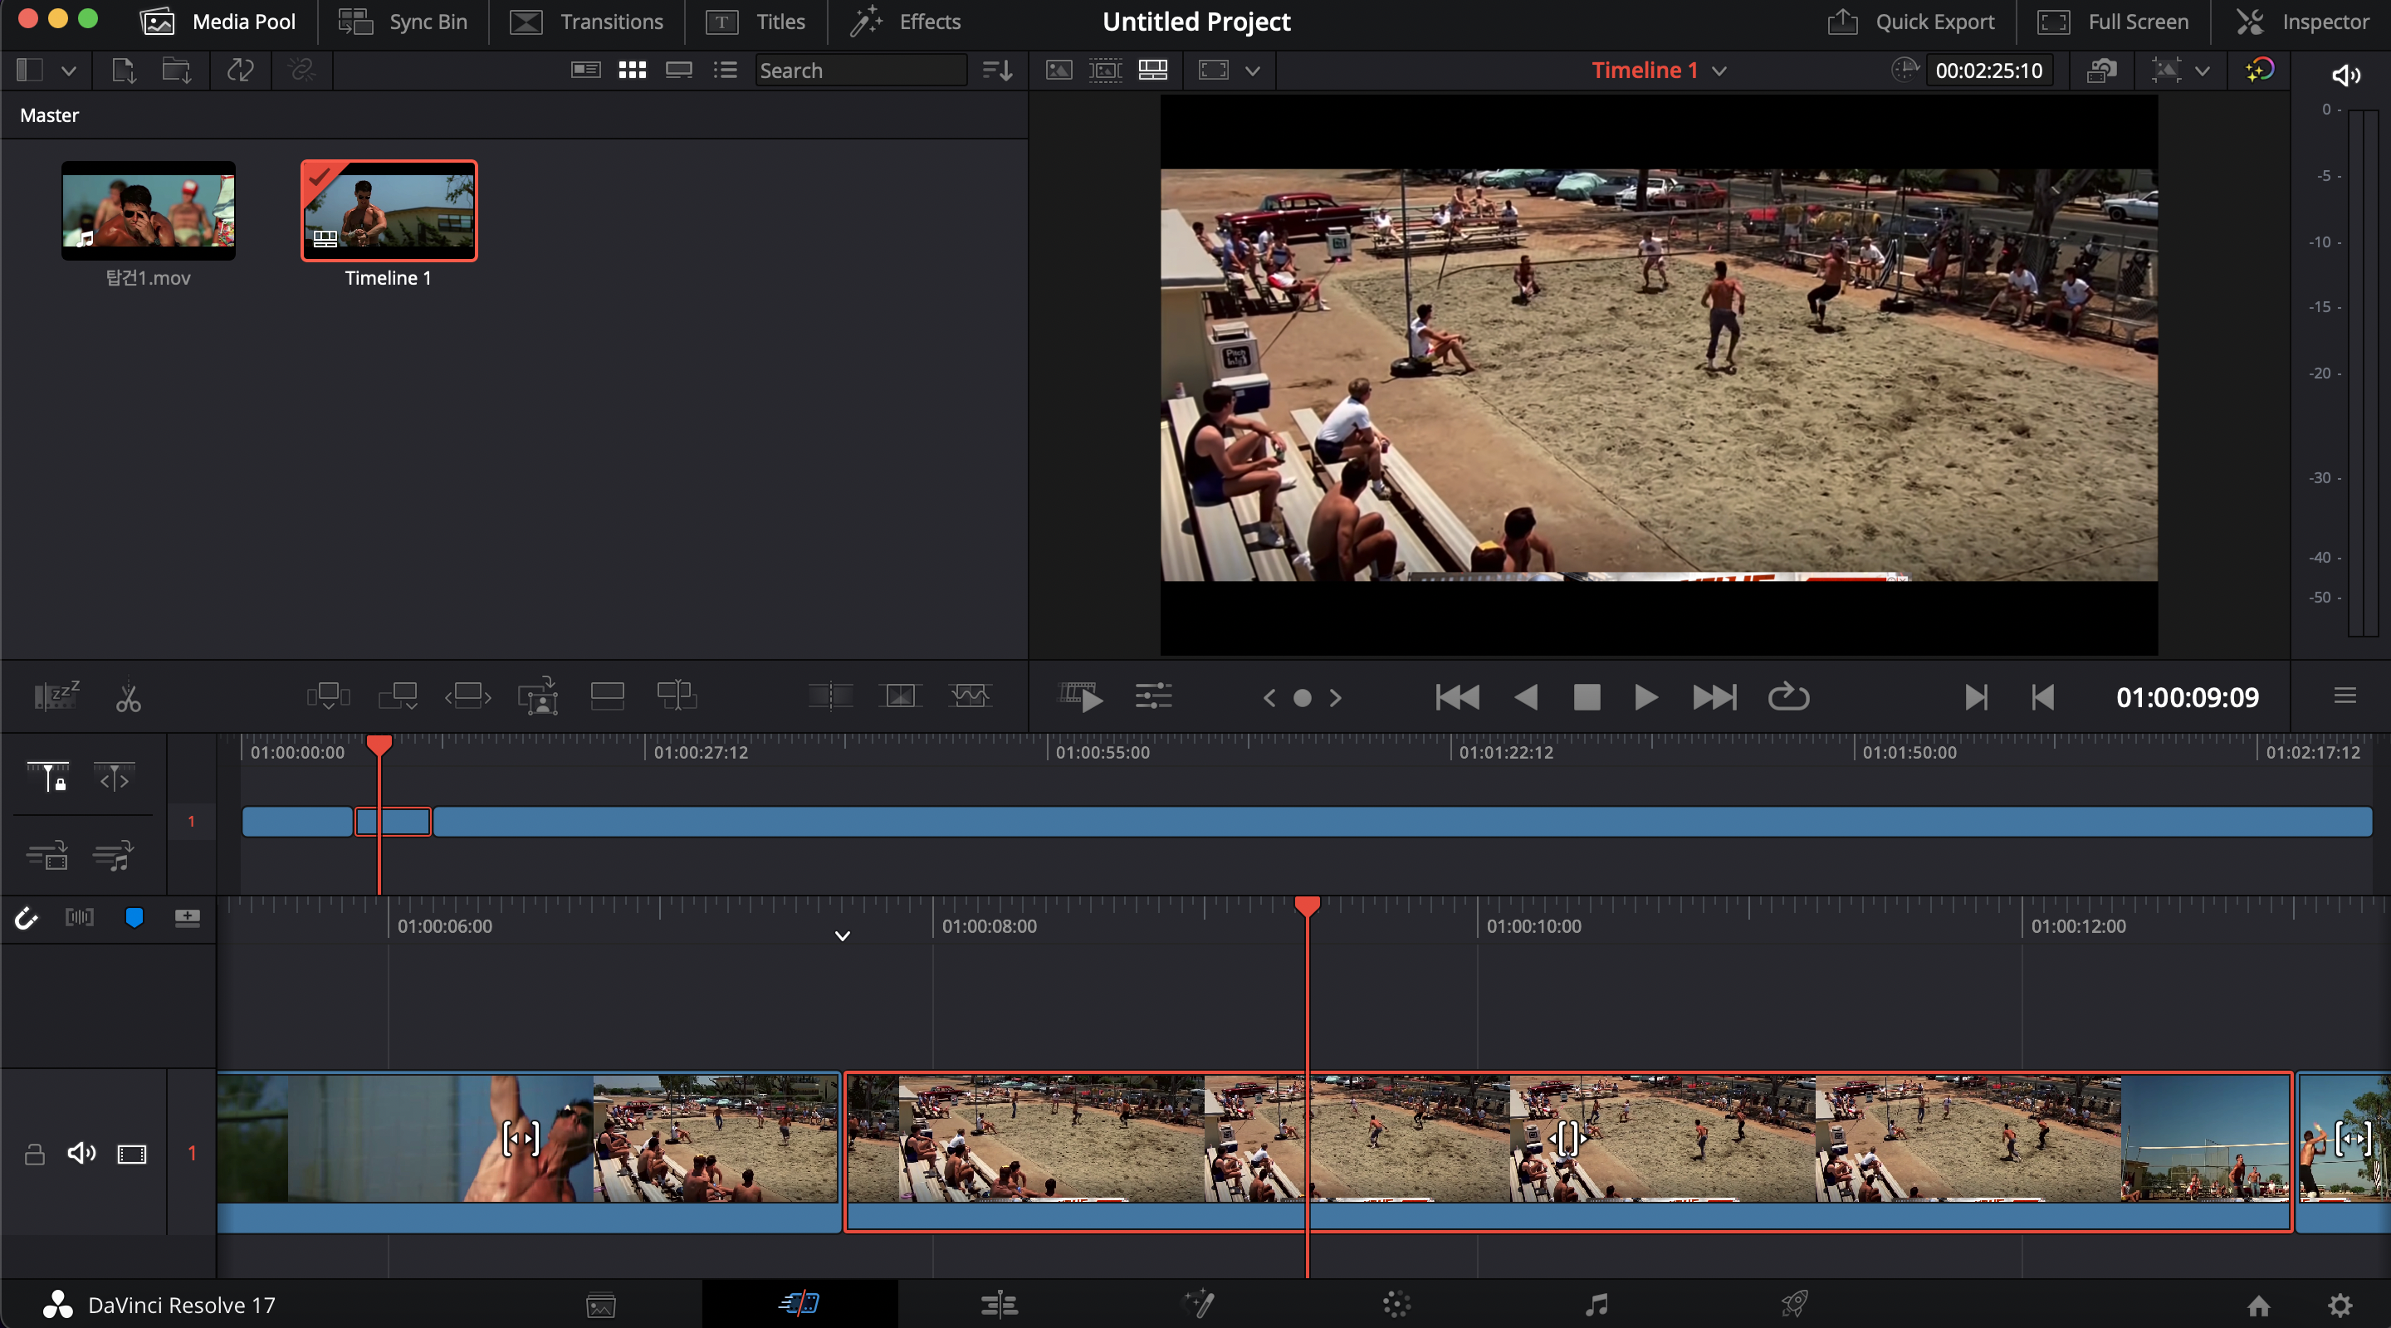The image size is (2391, 1328).
Task: Expand the bin list view dropdown
Action: pos(69,71)
